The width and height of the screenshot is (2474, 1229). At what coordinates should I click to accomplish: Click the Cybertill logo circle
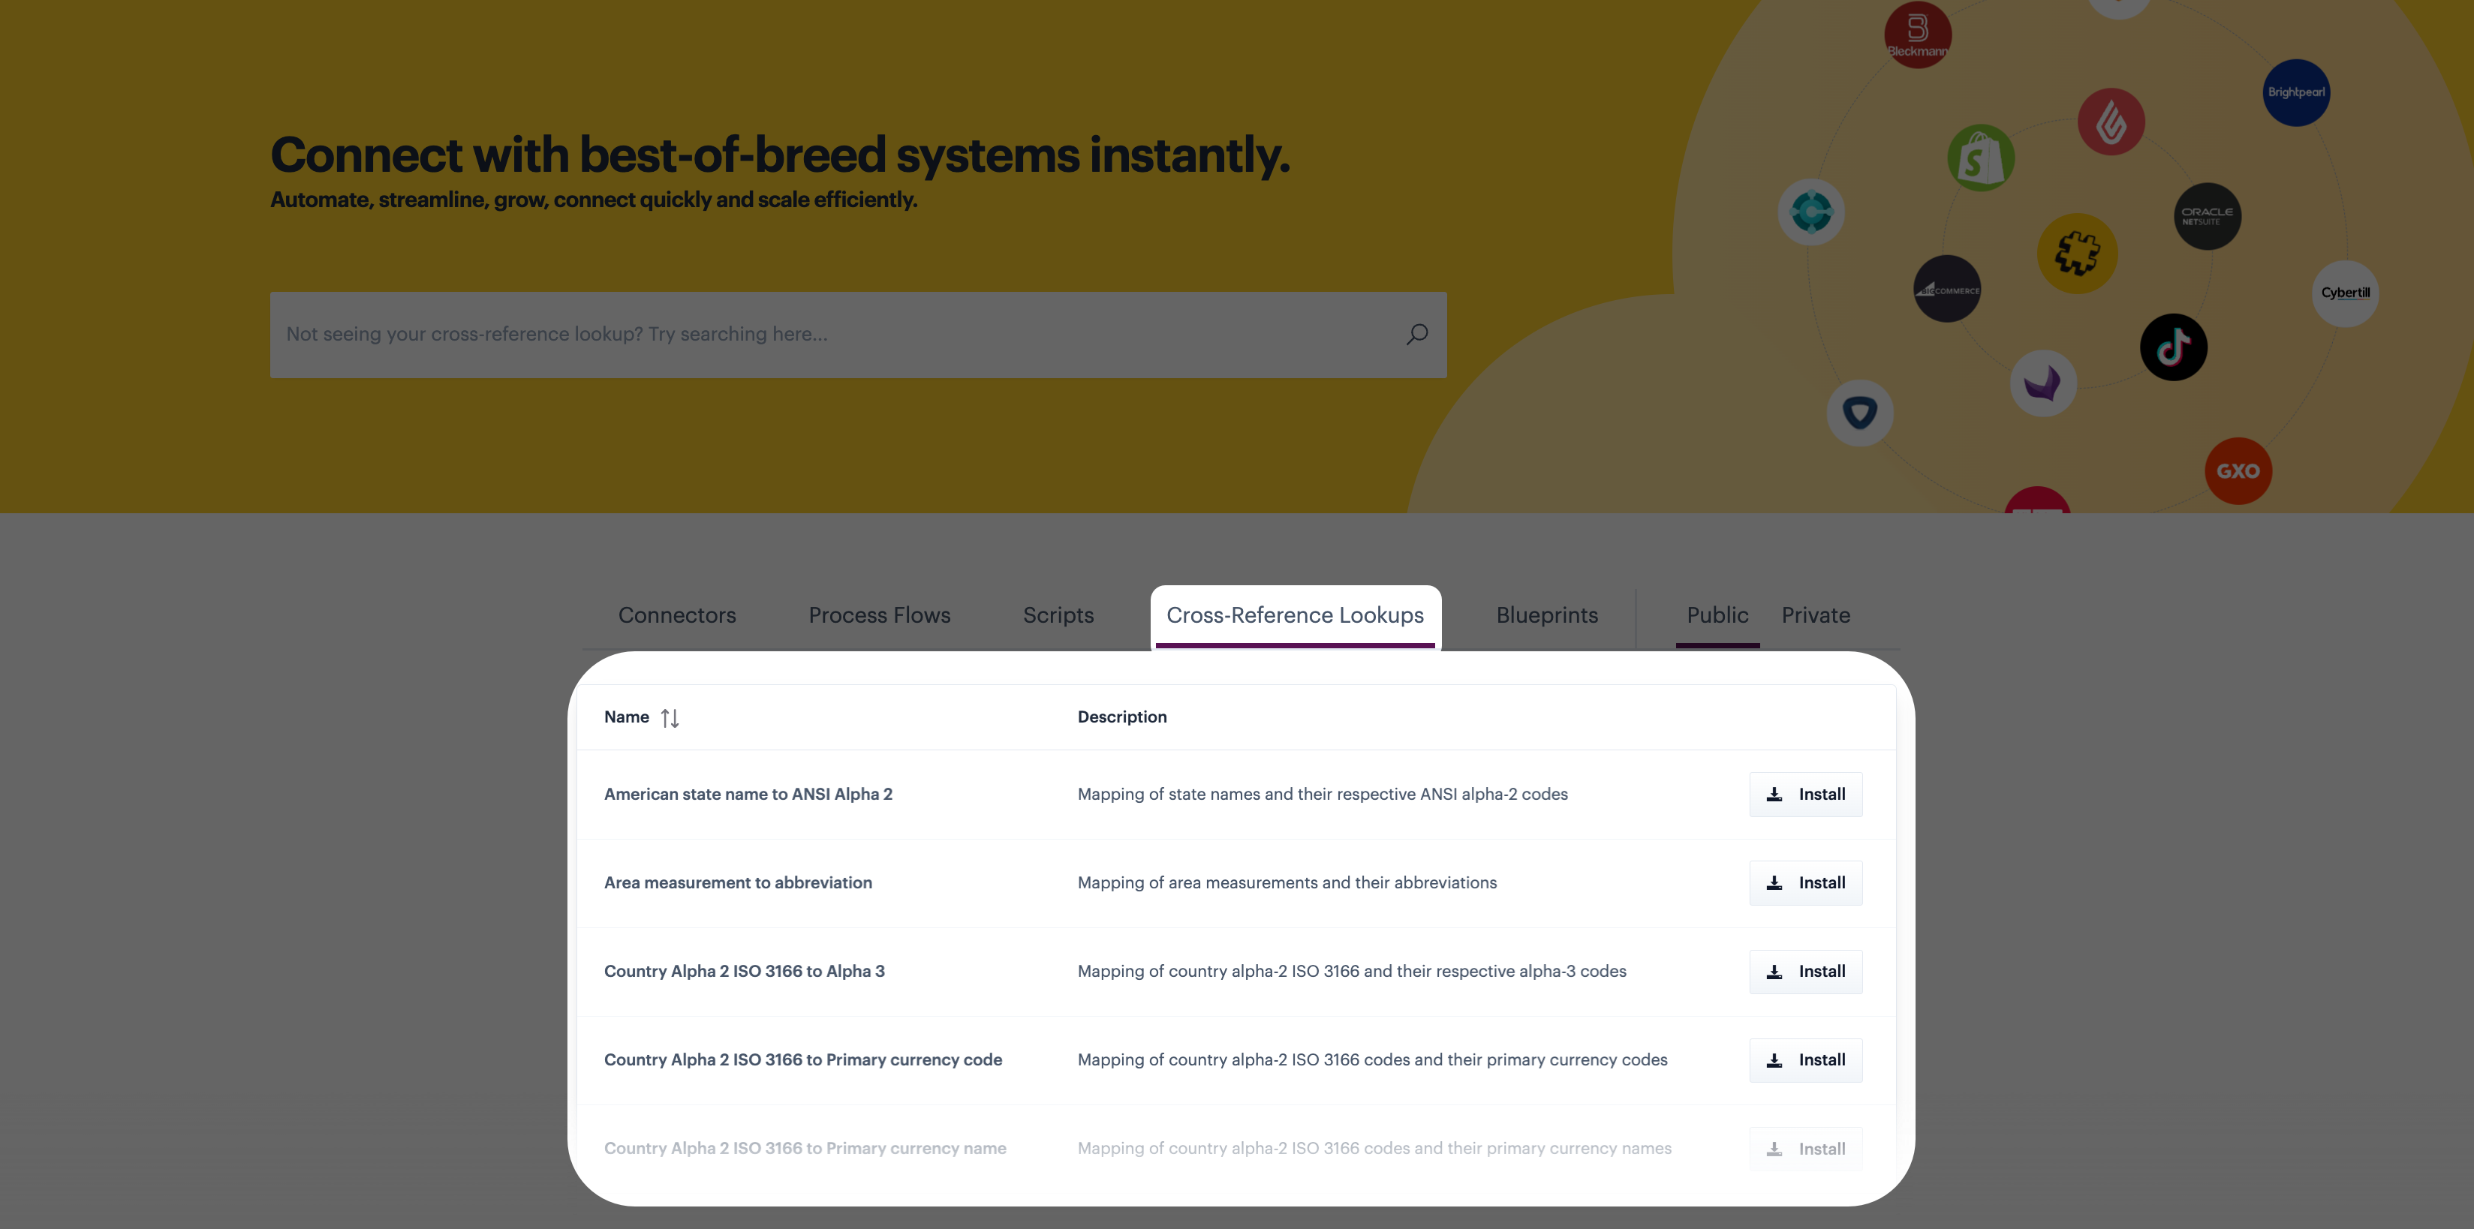tap(2344, 293)
